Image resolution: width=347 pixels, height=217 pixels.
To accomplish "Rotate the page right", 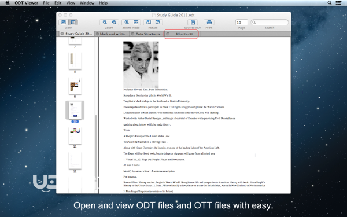I will pyautogui.click(x=158, y=22).
